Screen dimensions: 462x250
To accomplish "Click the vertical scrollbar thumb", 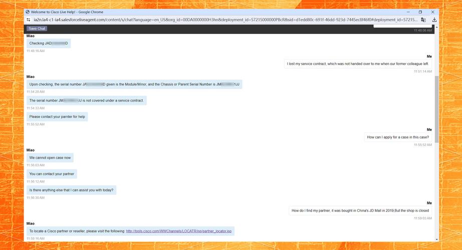I will [436, 109].
